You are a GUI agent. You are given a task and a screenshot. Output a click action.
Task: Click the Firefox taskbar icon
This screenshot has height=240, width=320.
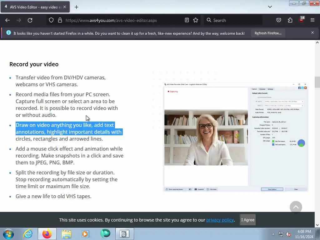[x=47, y=234]
